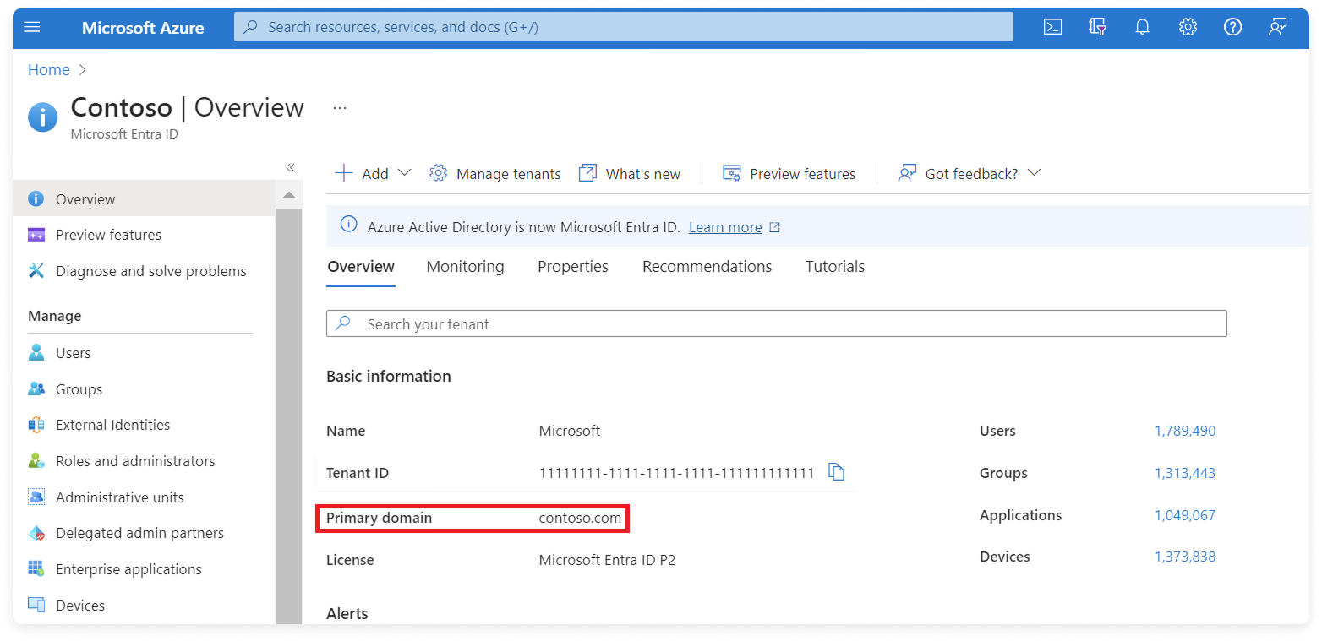Select the contoso.com primary domain value

[x=580, y=518]
